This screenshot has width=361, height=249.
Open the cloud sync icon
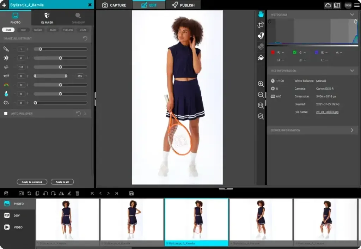[x=328, y=5]
